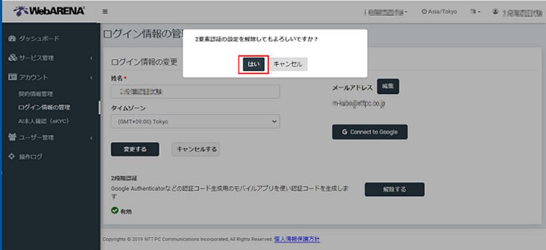Expand the サービス管理 chevron
This screenshot has height=250, width=546.
point(91,58)
